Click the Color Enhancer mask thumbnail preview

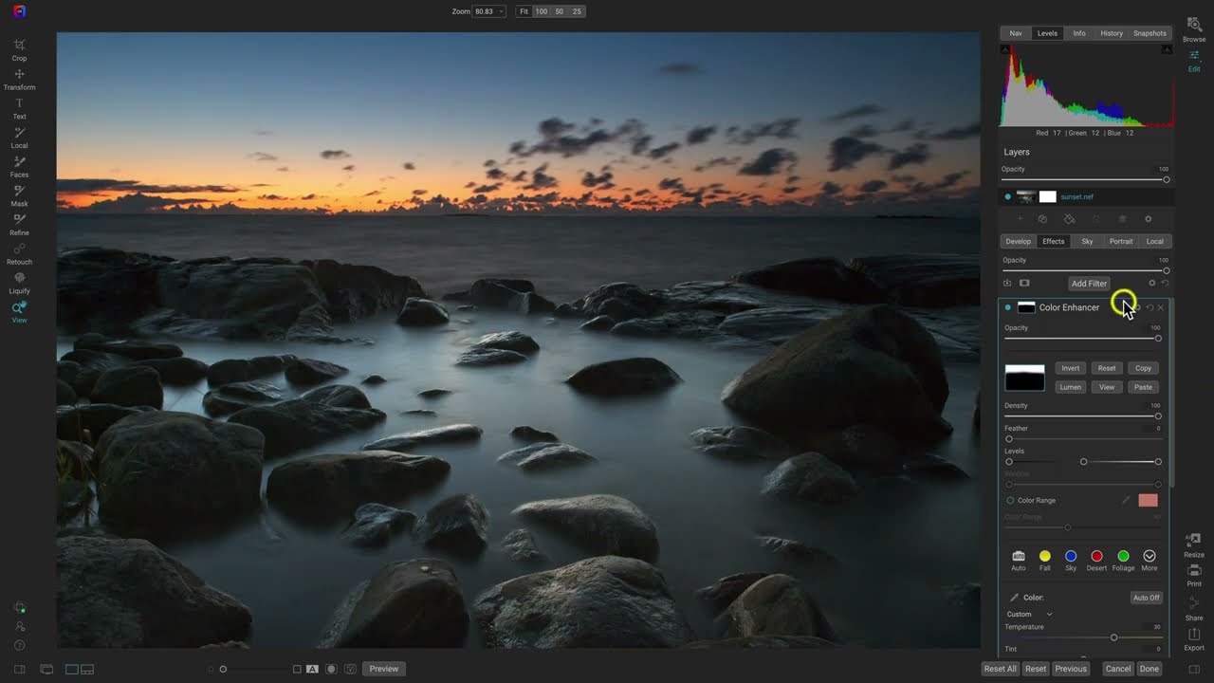1024,378
